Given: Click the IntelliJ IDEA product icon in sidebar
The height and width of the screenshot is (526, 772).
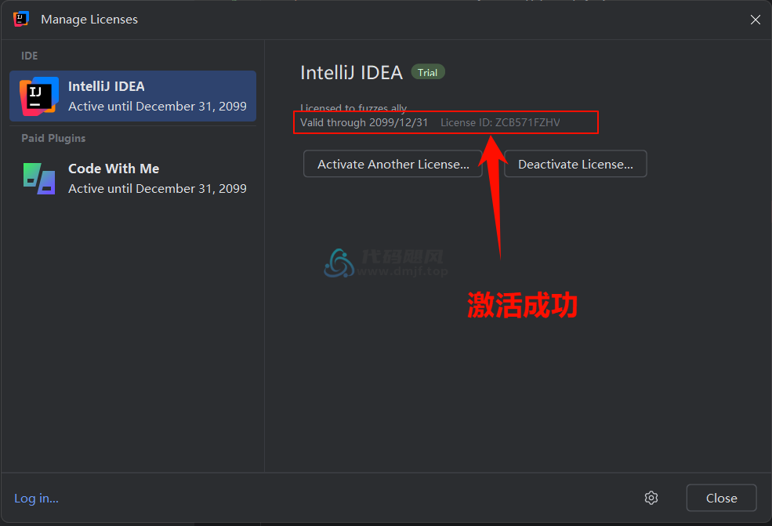Looking at the screenshot, I should coord(39,96).
